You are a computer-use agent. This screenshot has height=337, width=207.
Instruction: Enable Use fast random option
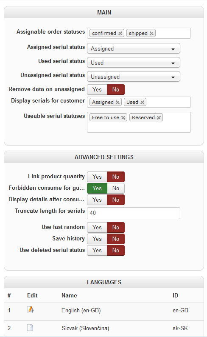pos(97,227)
